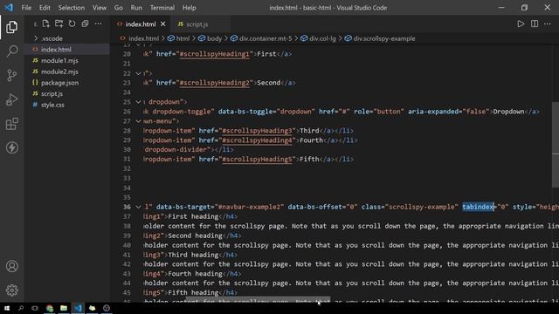Click 'Dropdown' text on line 26
559x314 pixels.
coord(508,112)
